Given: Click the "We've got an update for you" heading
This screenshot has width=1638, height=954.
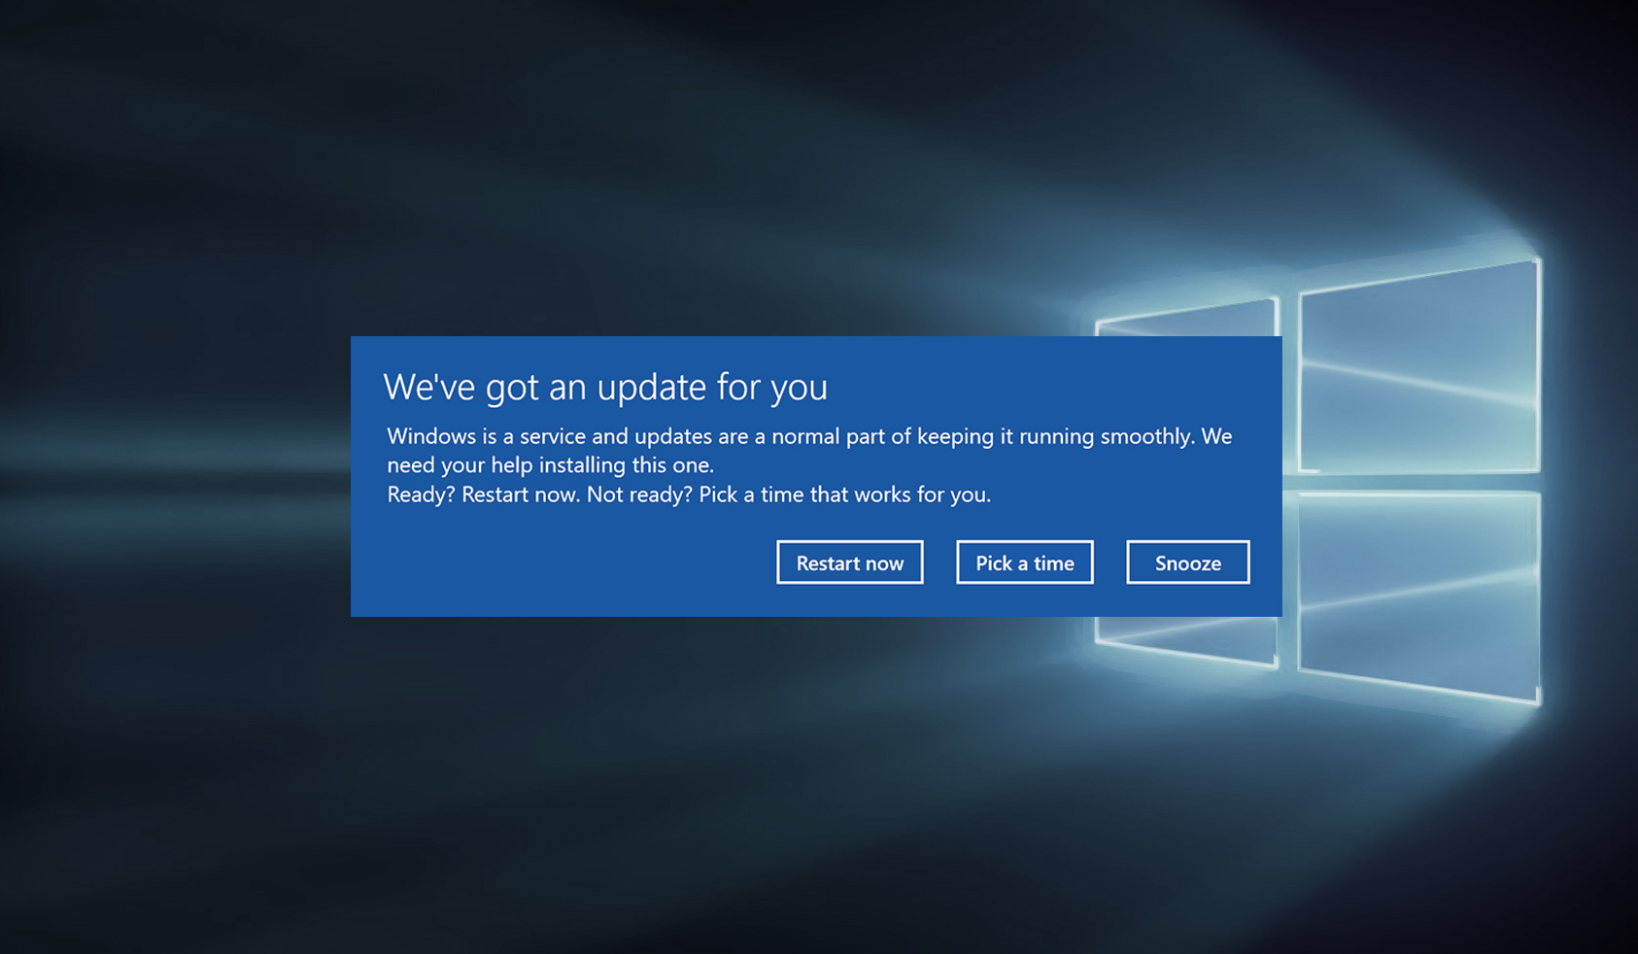Looking at the screenshot, I should [605, 387].
